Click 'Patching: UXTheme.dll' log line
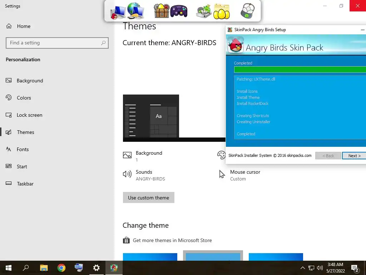366x275 pixels. point(256,79)
